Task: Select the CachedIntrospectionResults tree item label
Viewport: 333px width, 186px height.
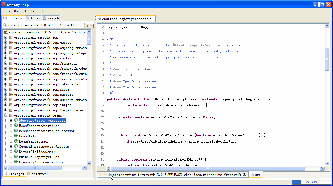Action: 44,147
